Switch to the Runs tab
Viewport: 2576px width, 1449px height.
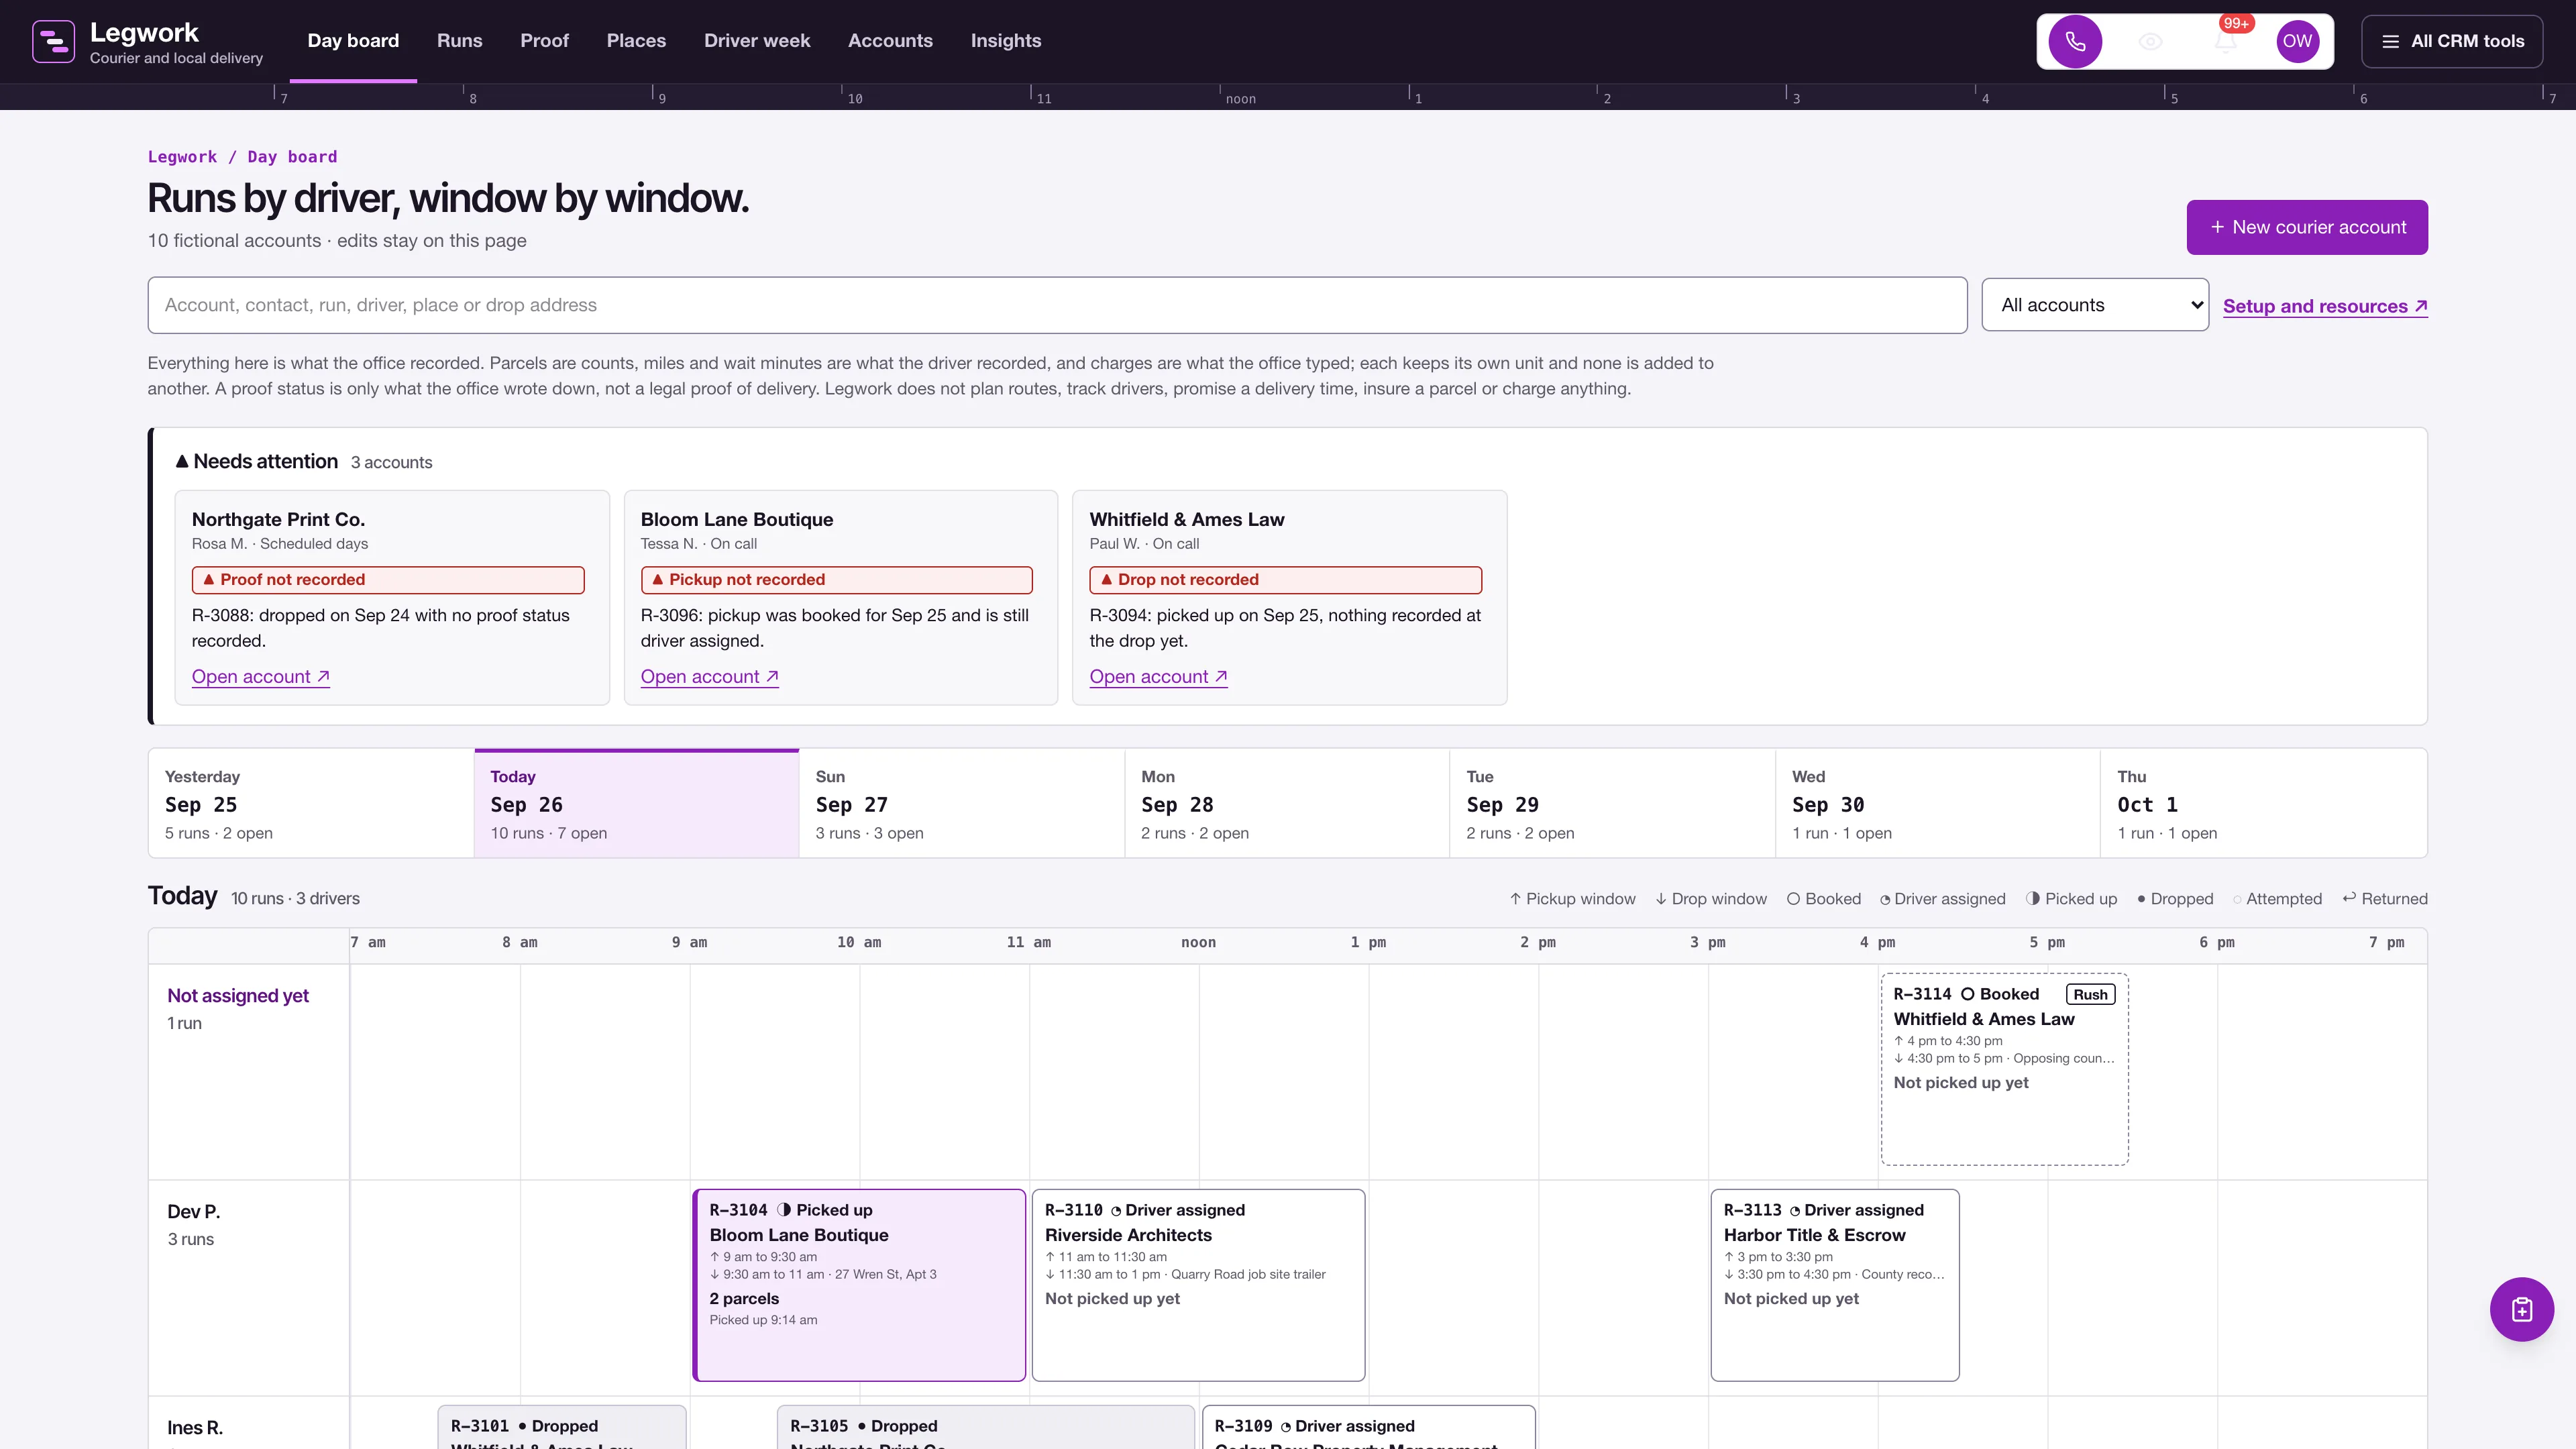click(459, 41)
